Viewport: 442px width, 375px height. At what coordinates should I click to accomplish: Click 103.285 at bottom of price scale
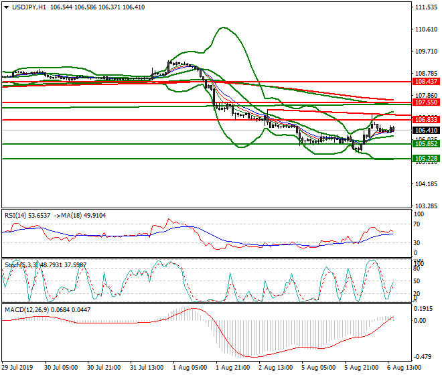coord(427,206)
